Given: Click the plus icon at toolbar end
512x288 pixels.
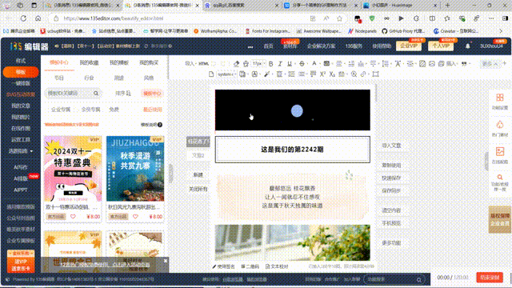Looking at the screenshot, I should 505,63.
